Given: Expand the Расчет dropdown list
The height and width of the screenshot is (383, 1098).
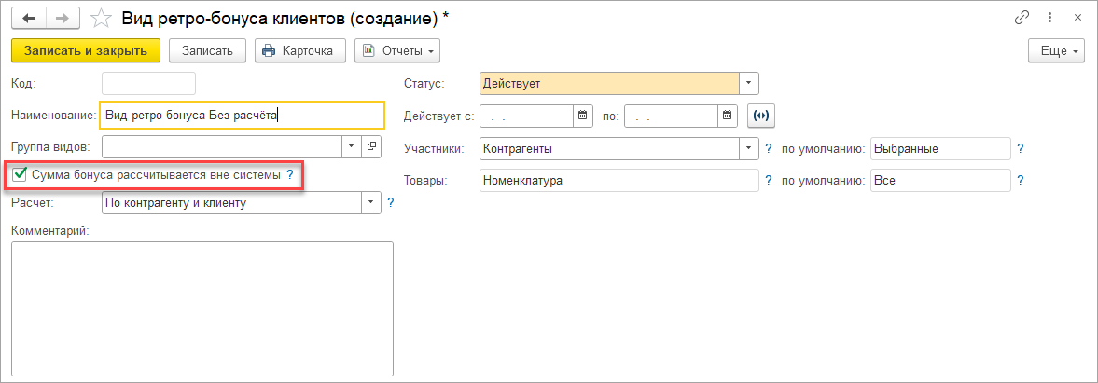Looking at the screenshot, I should pos(370,202).
